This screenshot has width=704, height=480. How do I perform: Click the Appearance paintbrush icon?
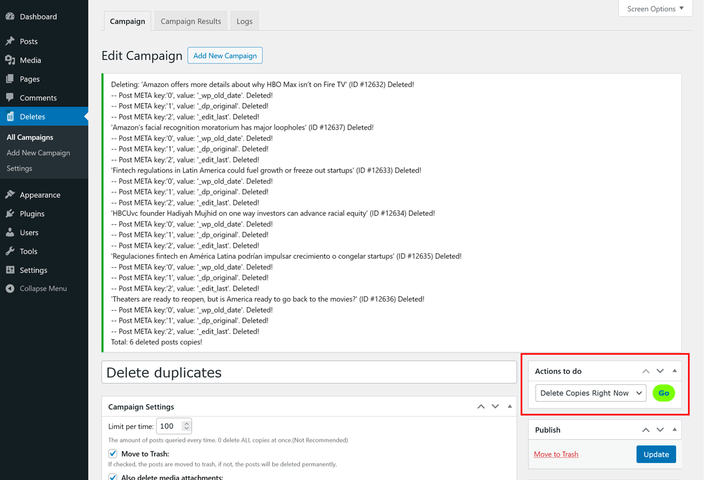click(10, 195)
